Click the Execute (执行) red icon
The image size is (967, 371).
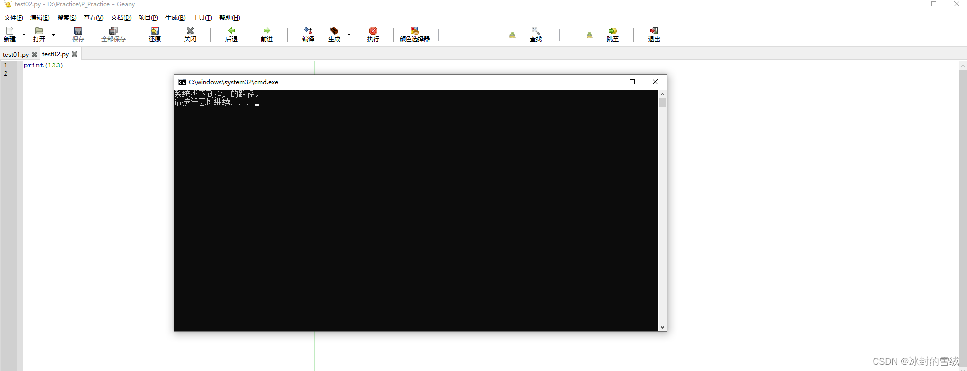click(373, 31)
